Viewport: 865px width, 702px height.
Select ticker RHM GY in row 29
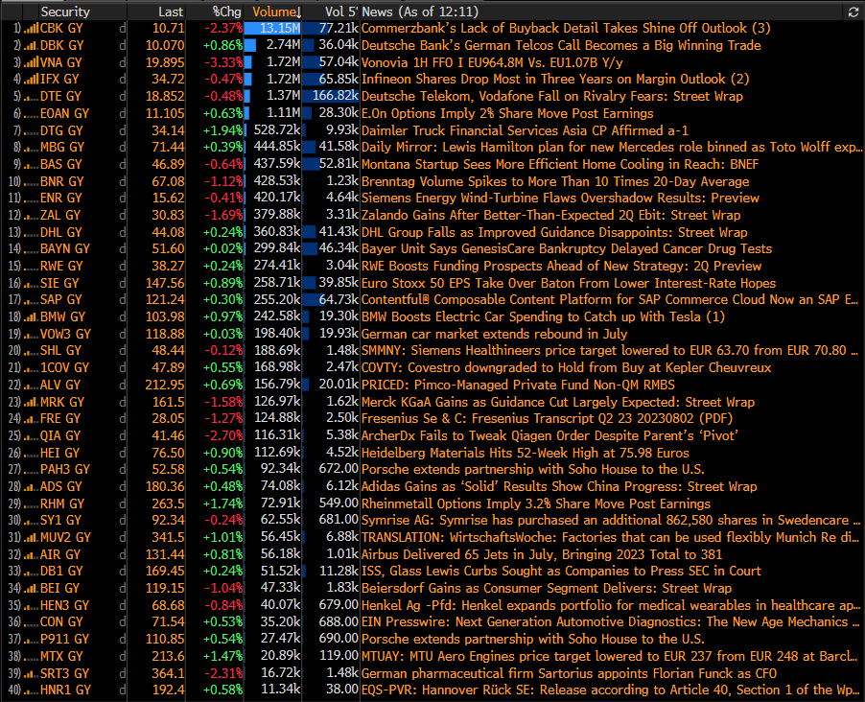pos(61,503)
